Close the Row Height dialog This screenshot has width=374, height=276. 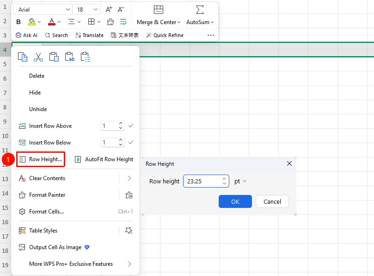pos(289,163)
